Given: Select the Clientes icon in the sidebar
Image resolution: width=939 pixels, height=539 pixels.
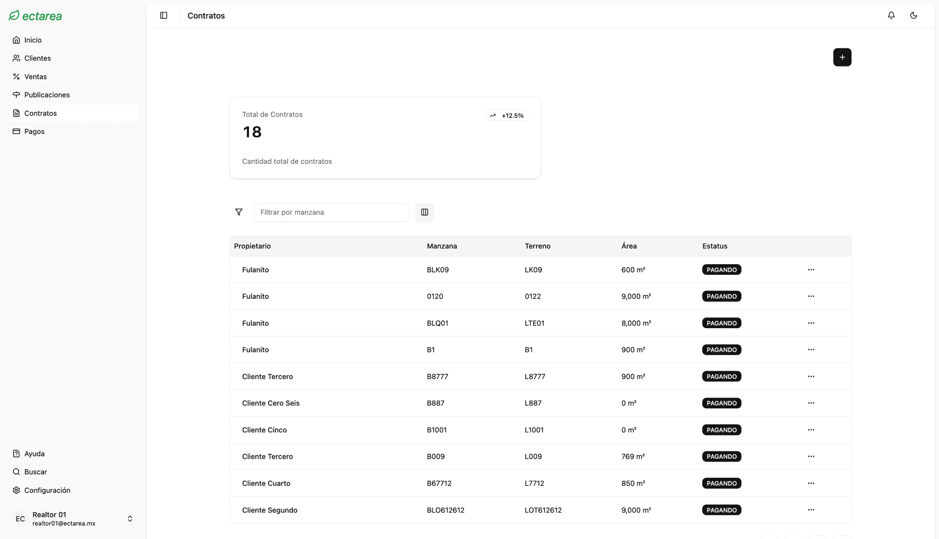Looking at the screenshot, I should (x=17, y=58).
